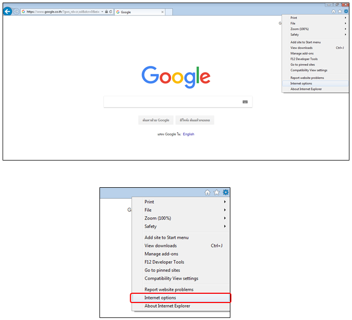The width and height of the screenshot is (352, 320).
Task: Select Compatibility View settings in enlarged lower menu
Action: (x=181, y=278)
